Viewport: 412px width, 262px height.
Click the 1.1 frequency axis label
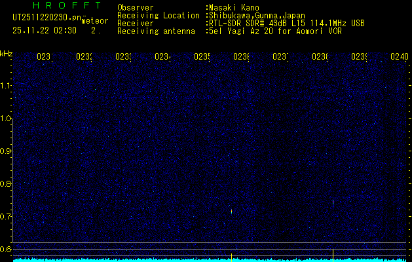pos(6,85)
